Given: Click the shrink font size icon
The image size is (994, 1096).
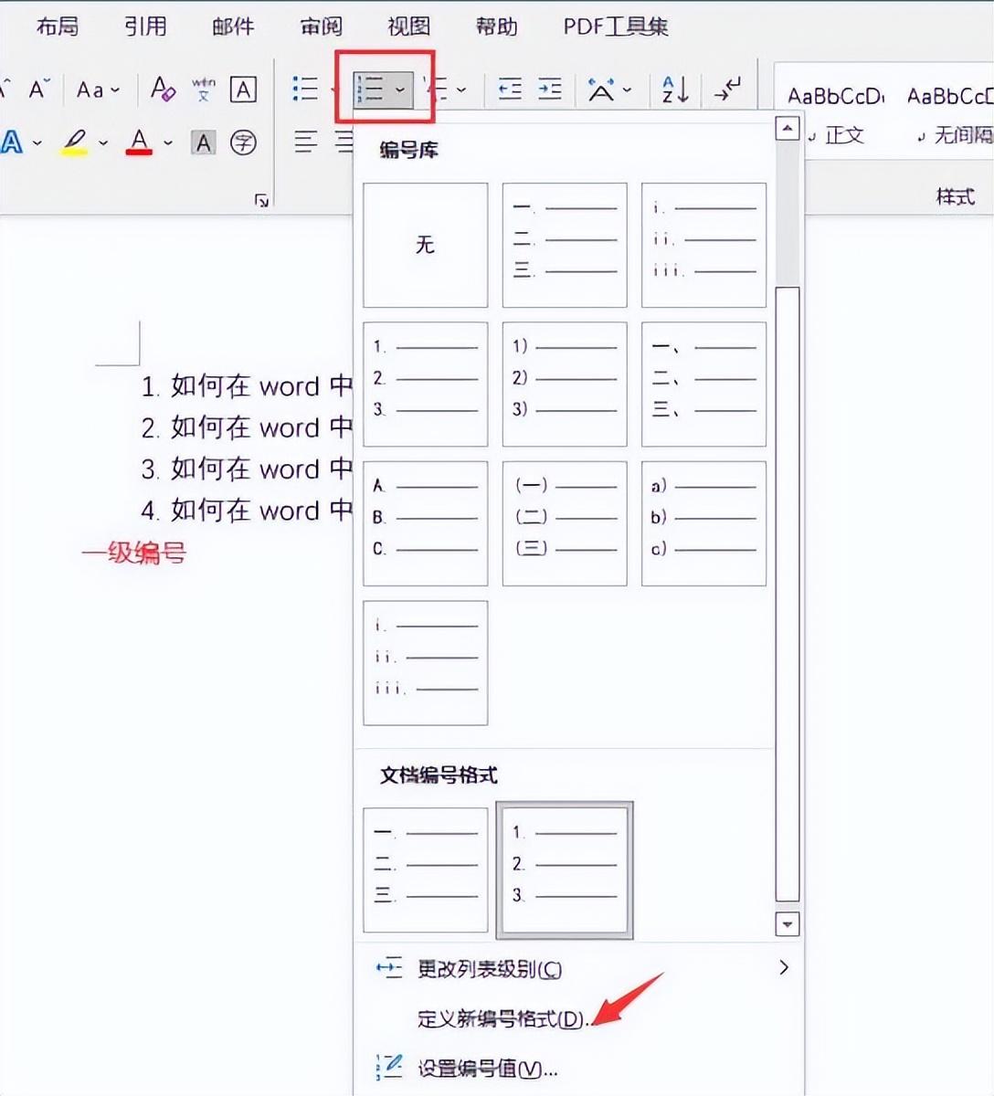Looking at the screenshot, I should click(x=38, y=90).
